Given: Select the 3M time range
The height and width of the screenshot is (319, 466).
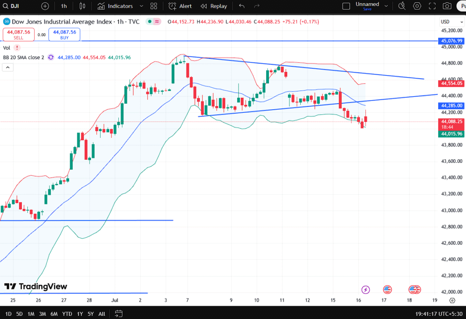Looking at the screenshot, I should (42, 314).
